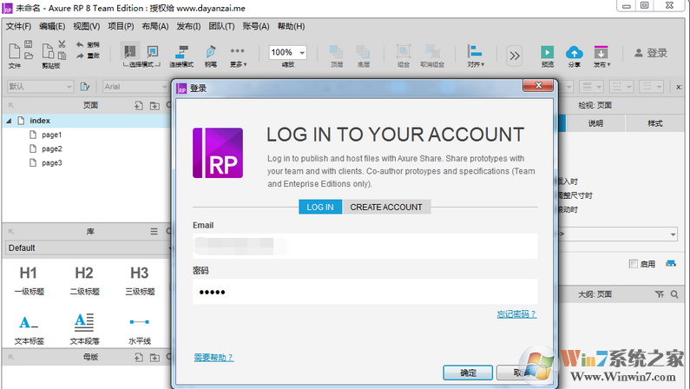
Task: Click the outline filter funnel icon
Action: coord(660,294)
